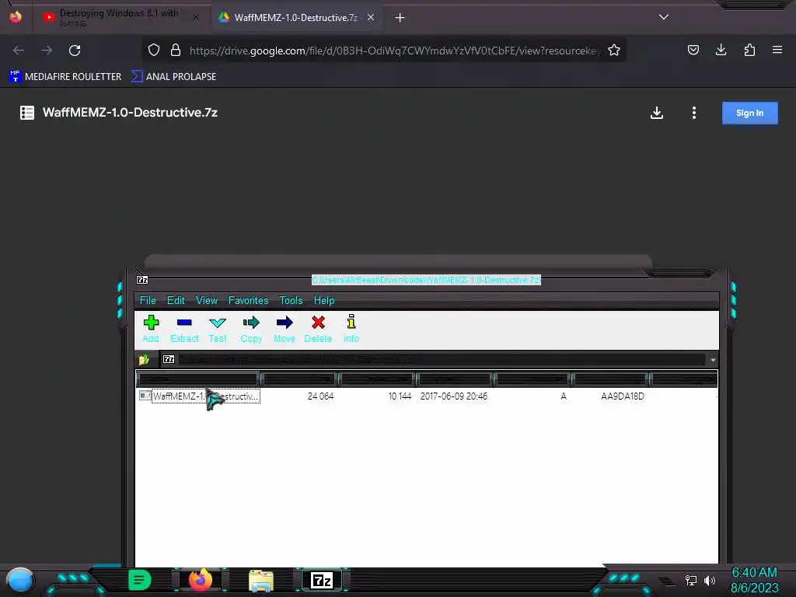796x597 pixels.
Task: Click the tracking protection shield icon
Action: coord(154,51)
